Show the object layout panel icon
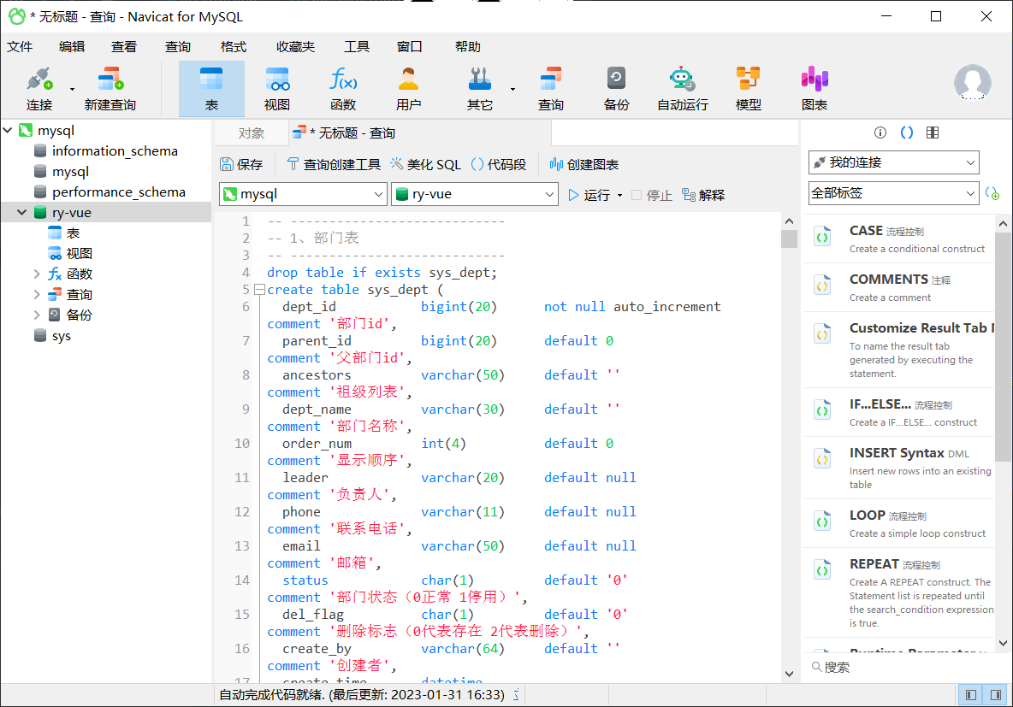Image resolution: width=1013 pixels, height=707 pixels. tap(933, 133)
